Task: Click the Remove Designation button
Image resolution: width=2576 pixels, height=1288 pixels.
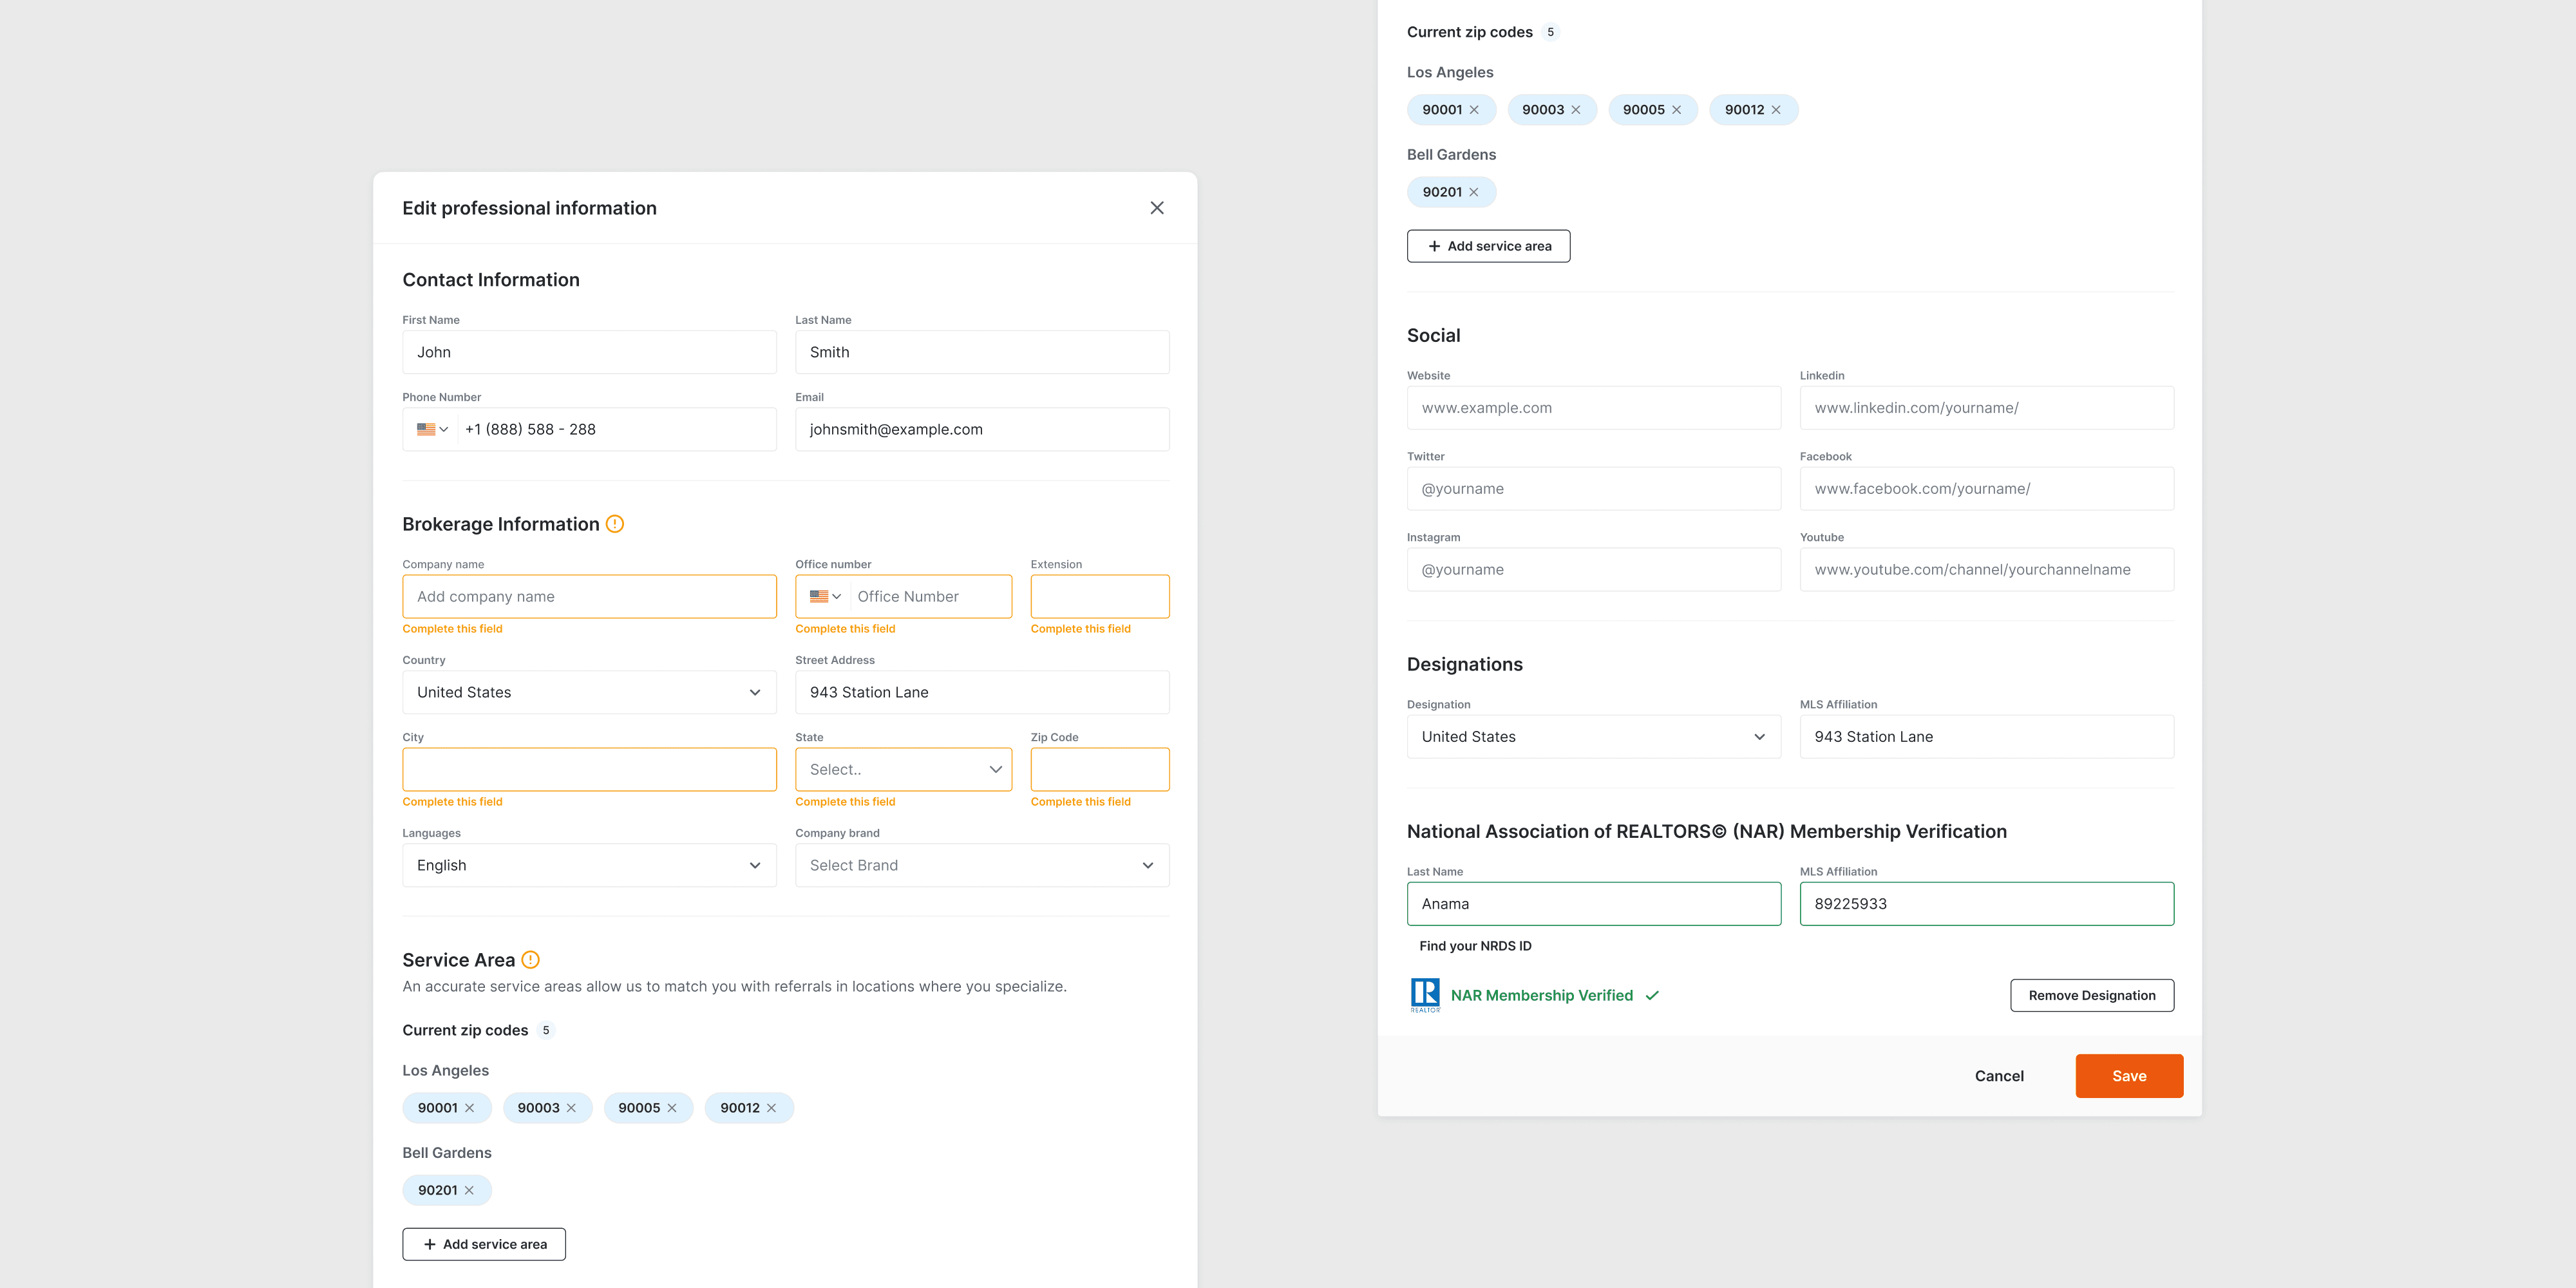Action: [2091, 995]
